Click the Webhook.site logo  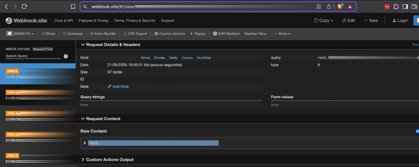tap(26, 21)
